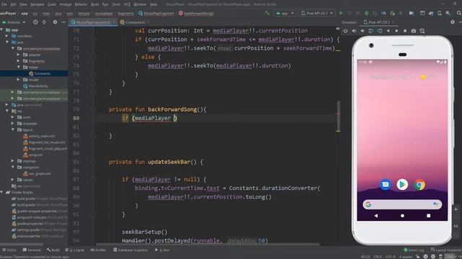
Task: Take emulator screenshot with camera icon
Action: click(414, 31)
